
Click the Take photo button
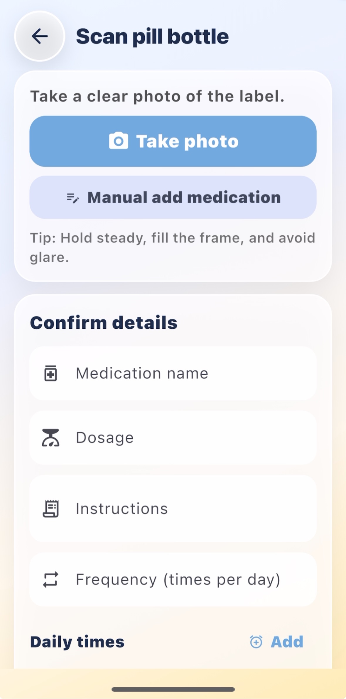(x=173, y=141)
